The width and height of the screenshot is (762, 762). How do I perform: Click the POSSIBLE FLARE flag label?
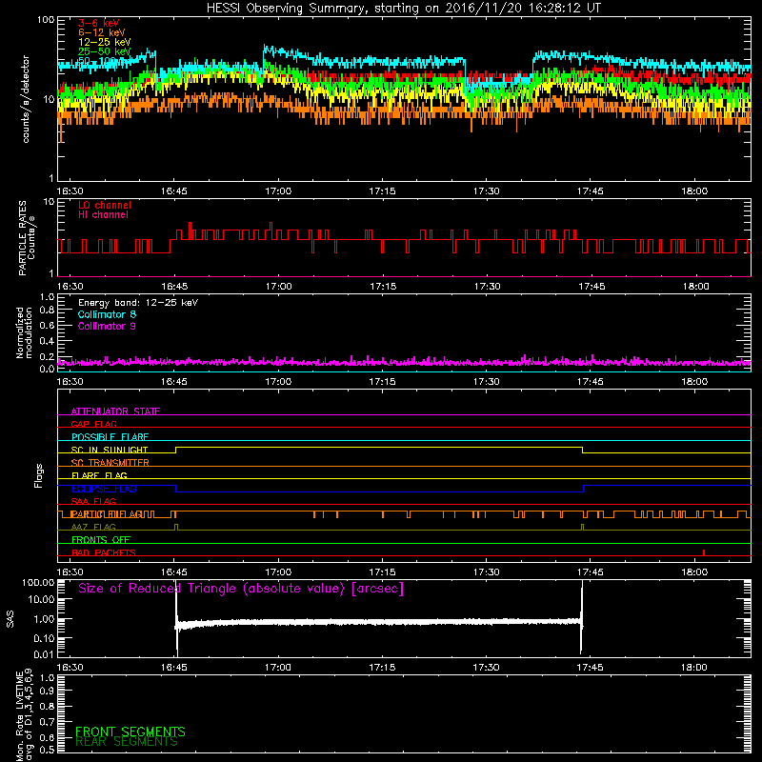point(110,437)
